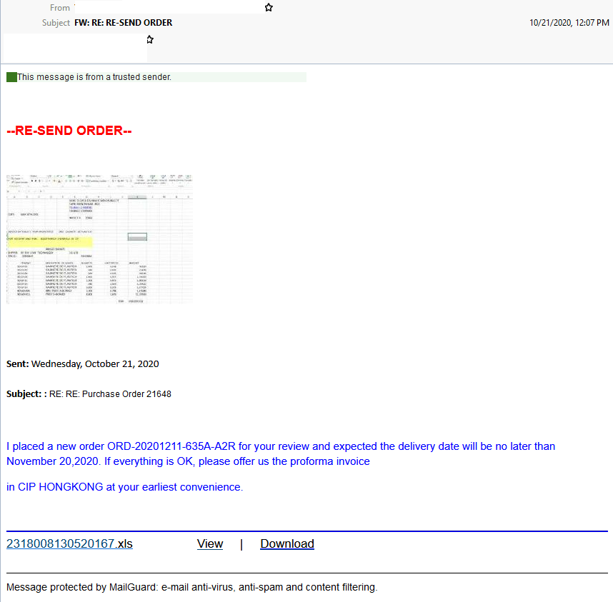Open the attachment 2318008130520167.xls link

click(69, 543)
